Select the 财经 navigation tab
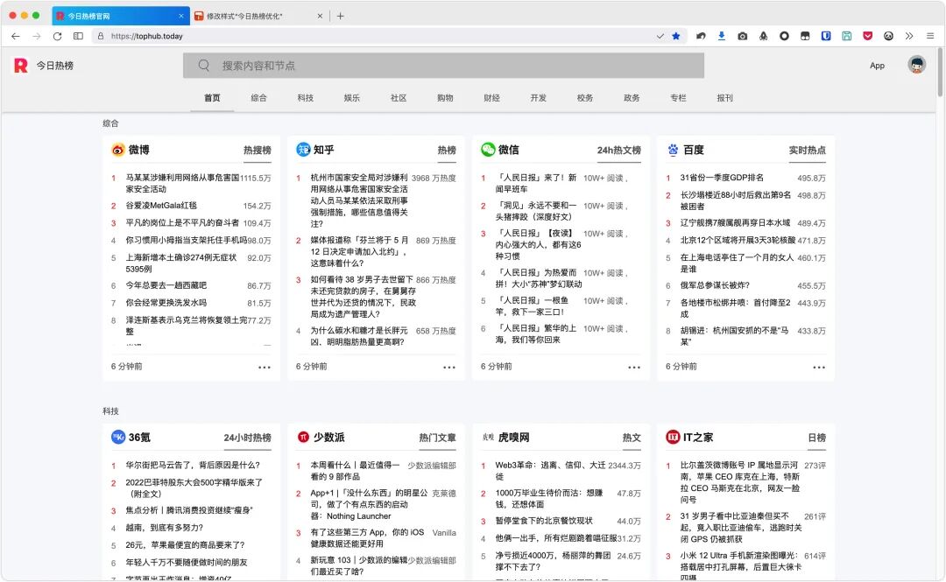 click(x=491, y=98)
